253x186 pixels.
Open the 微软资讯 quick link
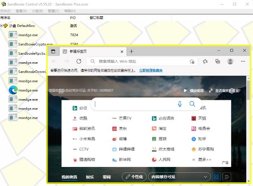click(x=84, y=128)
